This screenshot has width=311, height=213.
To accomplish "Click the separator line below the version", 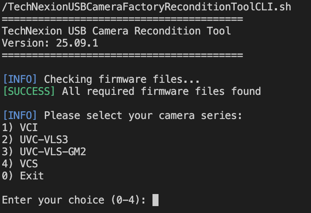I will click(122, 55).
